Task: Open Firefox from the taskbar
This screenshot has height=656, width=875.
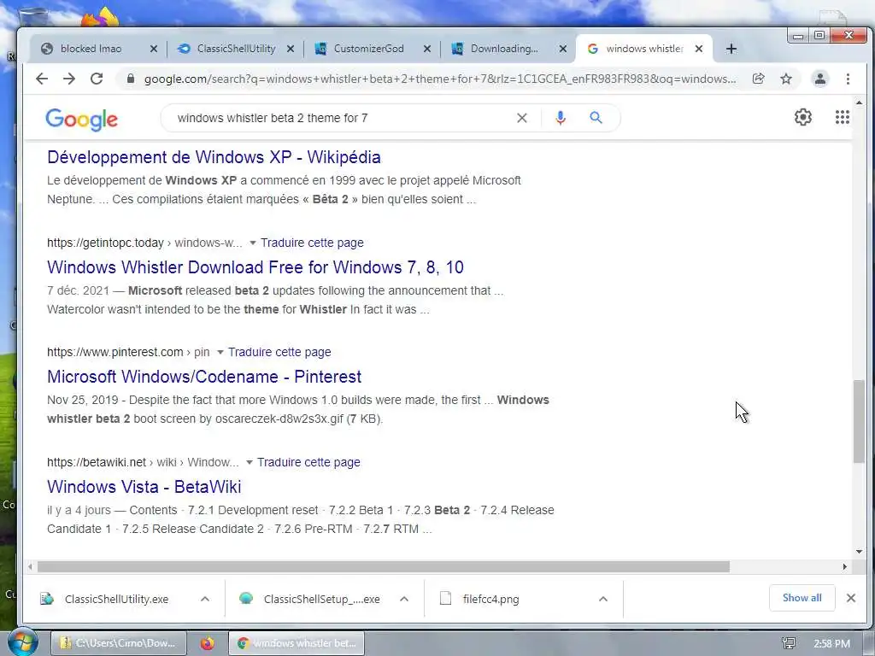Action: [208, 643]
